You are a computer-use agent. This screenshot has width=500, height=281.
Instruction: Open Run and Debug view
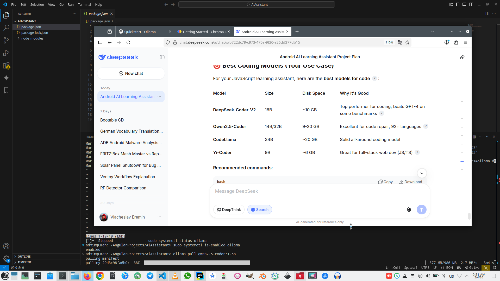[6, 53]
